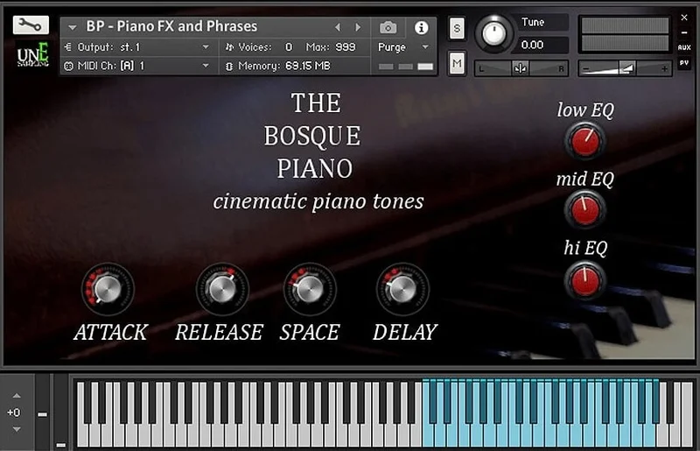
Task: Toggle Solo with the S button
Action: 457,29
